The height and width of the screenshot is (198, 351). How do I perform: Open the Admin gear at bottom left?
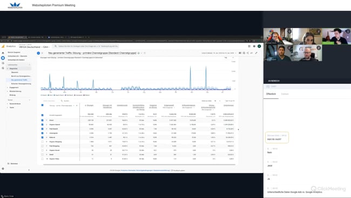[x=3, y=169]
